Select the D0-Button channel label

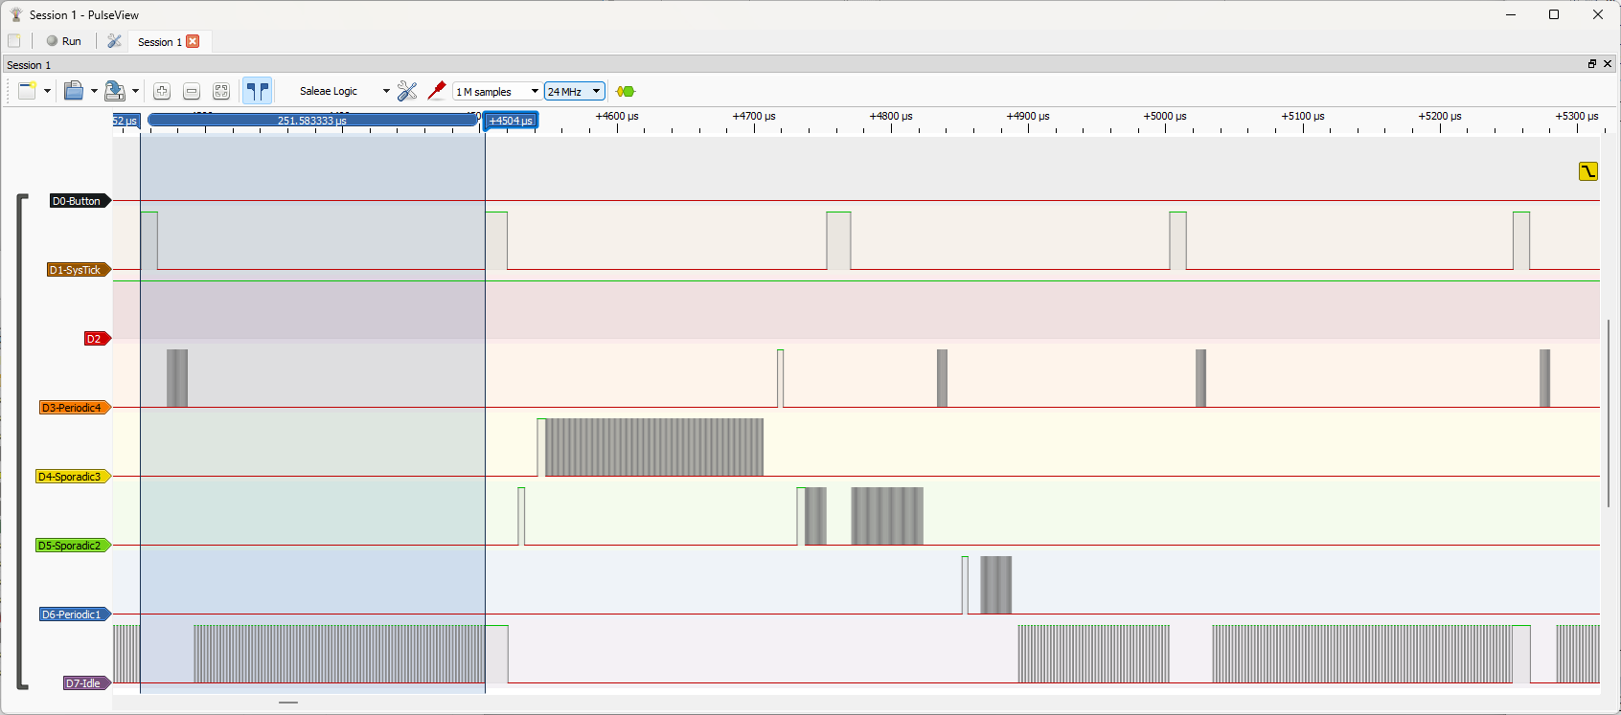coord(77,201)
